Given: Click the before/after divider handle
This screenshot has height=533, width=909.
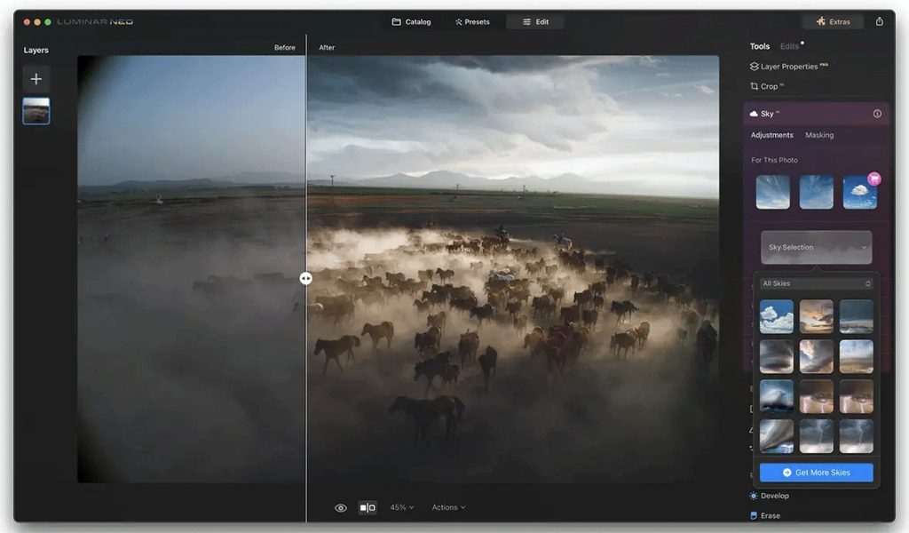Looking at the screenshot, I should click(x=306, y=279).
